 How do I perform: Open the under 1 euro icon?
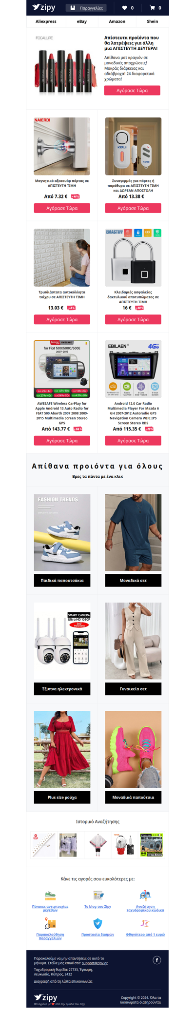coord(145,923)
